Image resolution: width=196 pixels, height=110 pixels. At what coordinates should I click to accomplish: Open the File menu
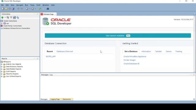click(2, 5)
